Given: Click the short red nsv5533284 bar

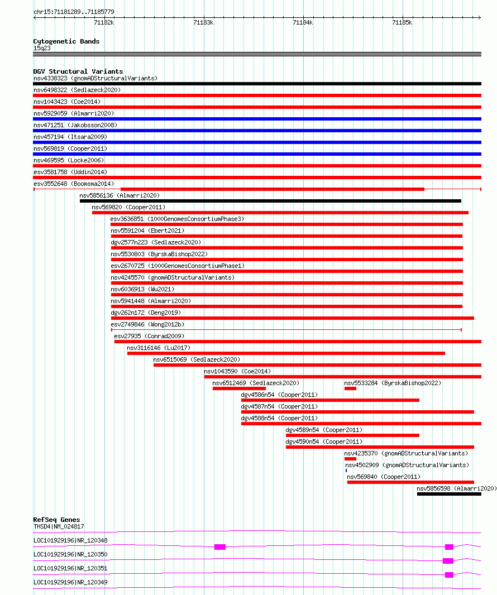Looking at the screenshot, I should click(350, 388).
